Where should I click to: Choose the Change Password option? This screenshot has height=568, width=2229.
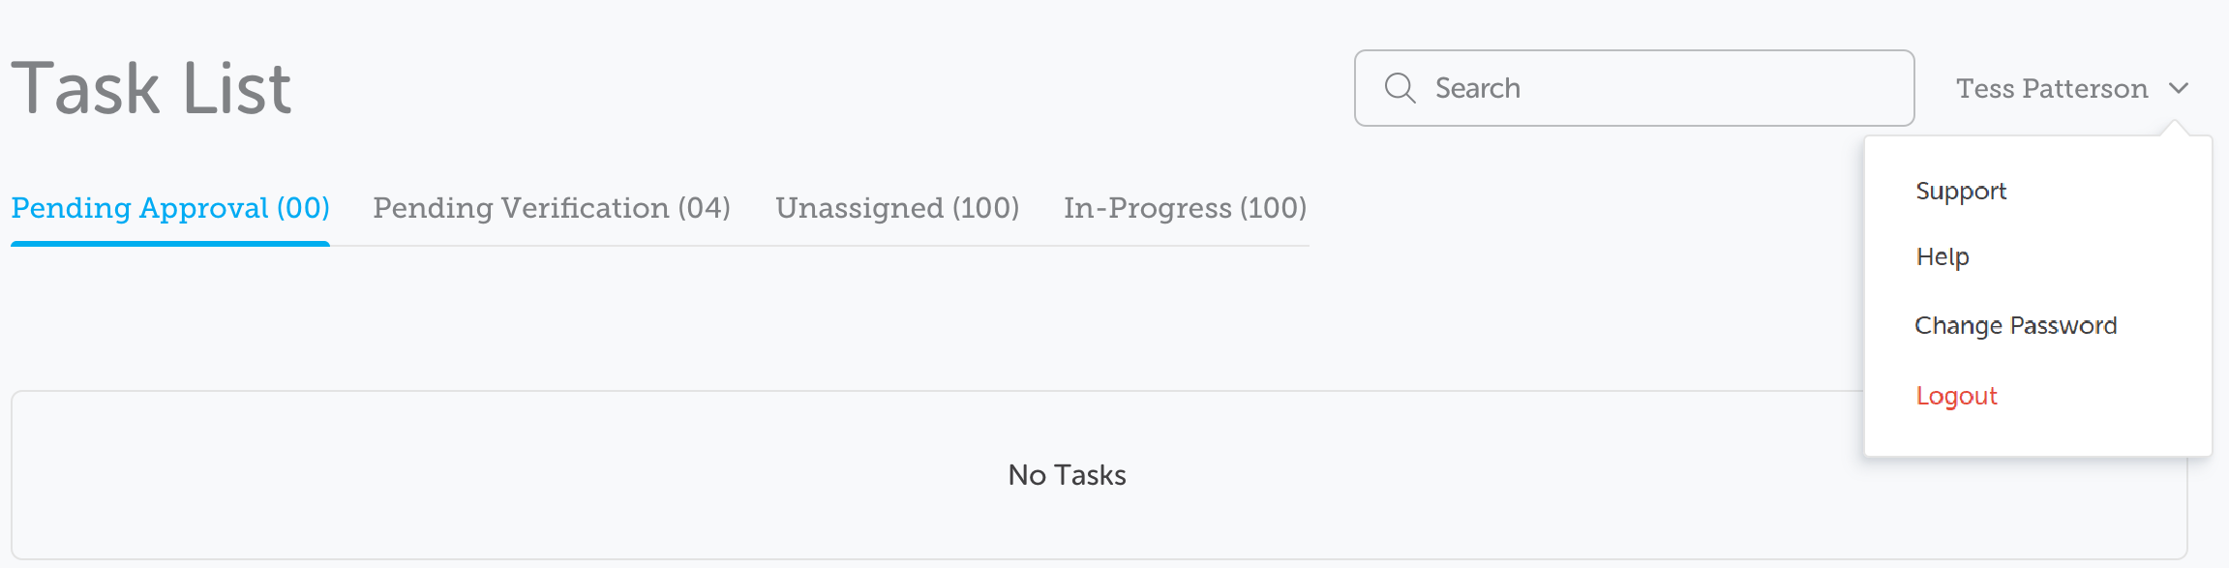pos(2015,326)
